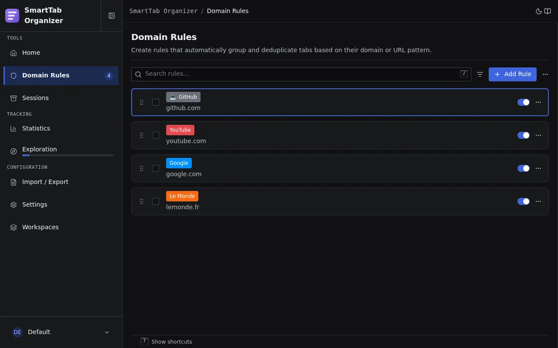Click the Google rule drag handle
The image size is (558, 348).
(142, 168)
